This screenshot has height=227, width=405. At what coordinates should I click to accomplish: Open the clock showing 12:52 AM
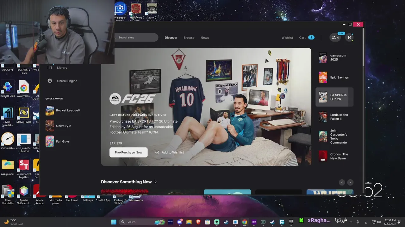(x=390, y=222)
